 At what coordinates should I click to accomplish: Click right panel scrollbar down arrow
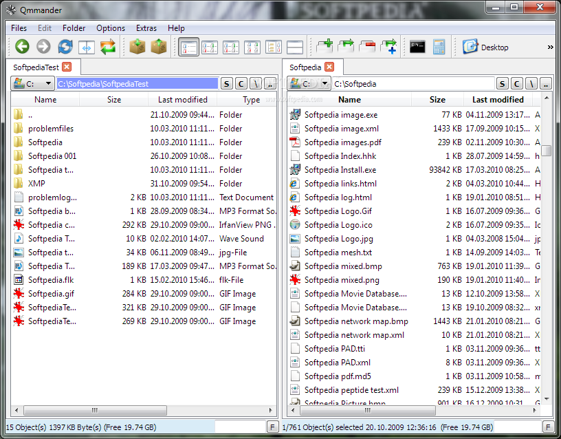[546, 399]
